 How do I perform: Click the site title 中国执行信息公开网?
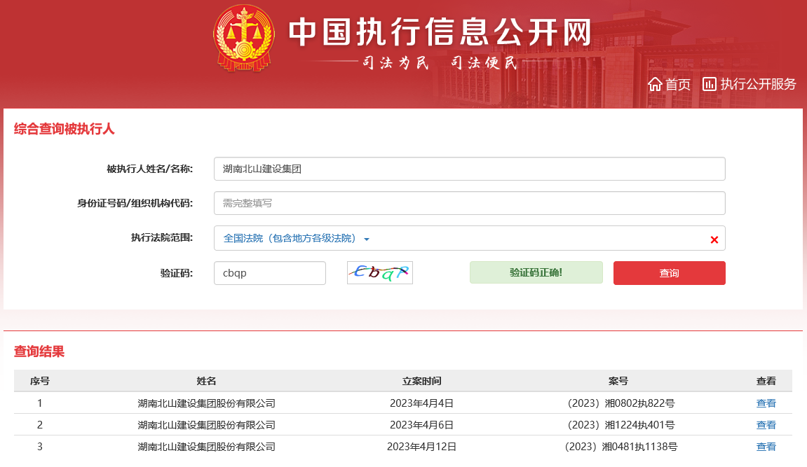[440, 32]
